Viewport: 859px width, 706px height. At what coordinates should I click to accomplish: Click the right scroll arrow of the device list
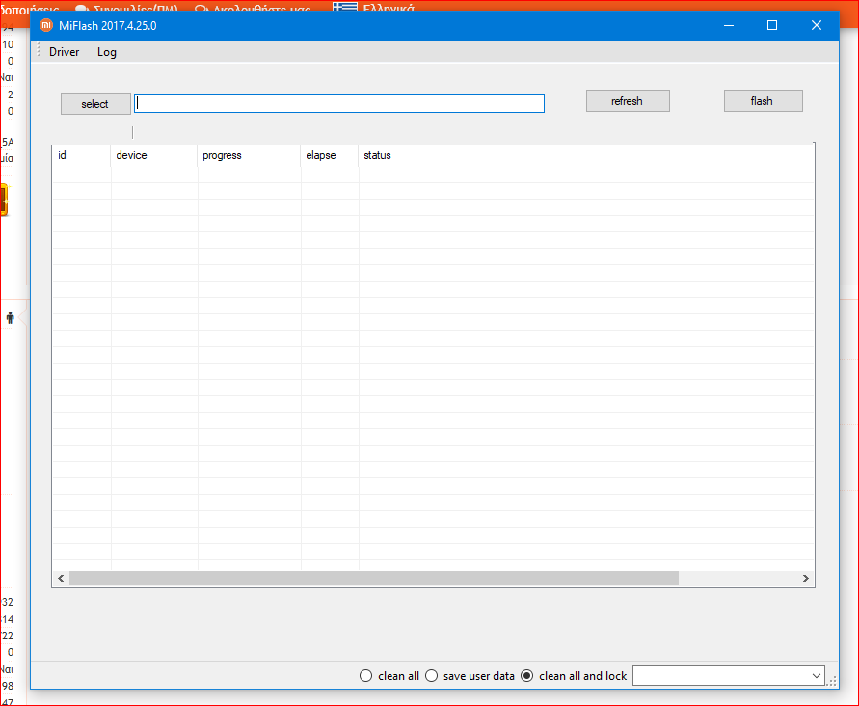(806, 578)
